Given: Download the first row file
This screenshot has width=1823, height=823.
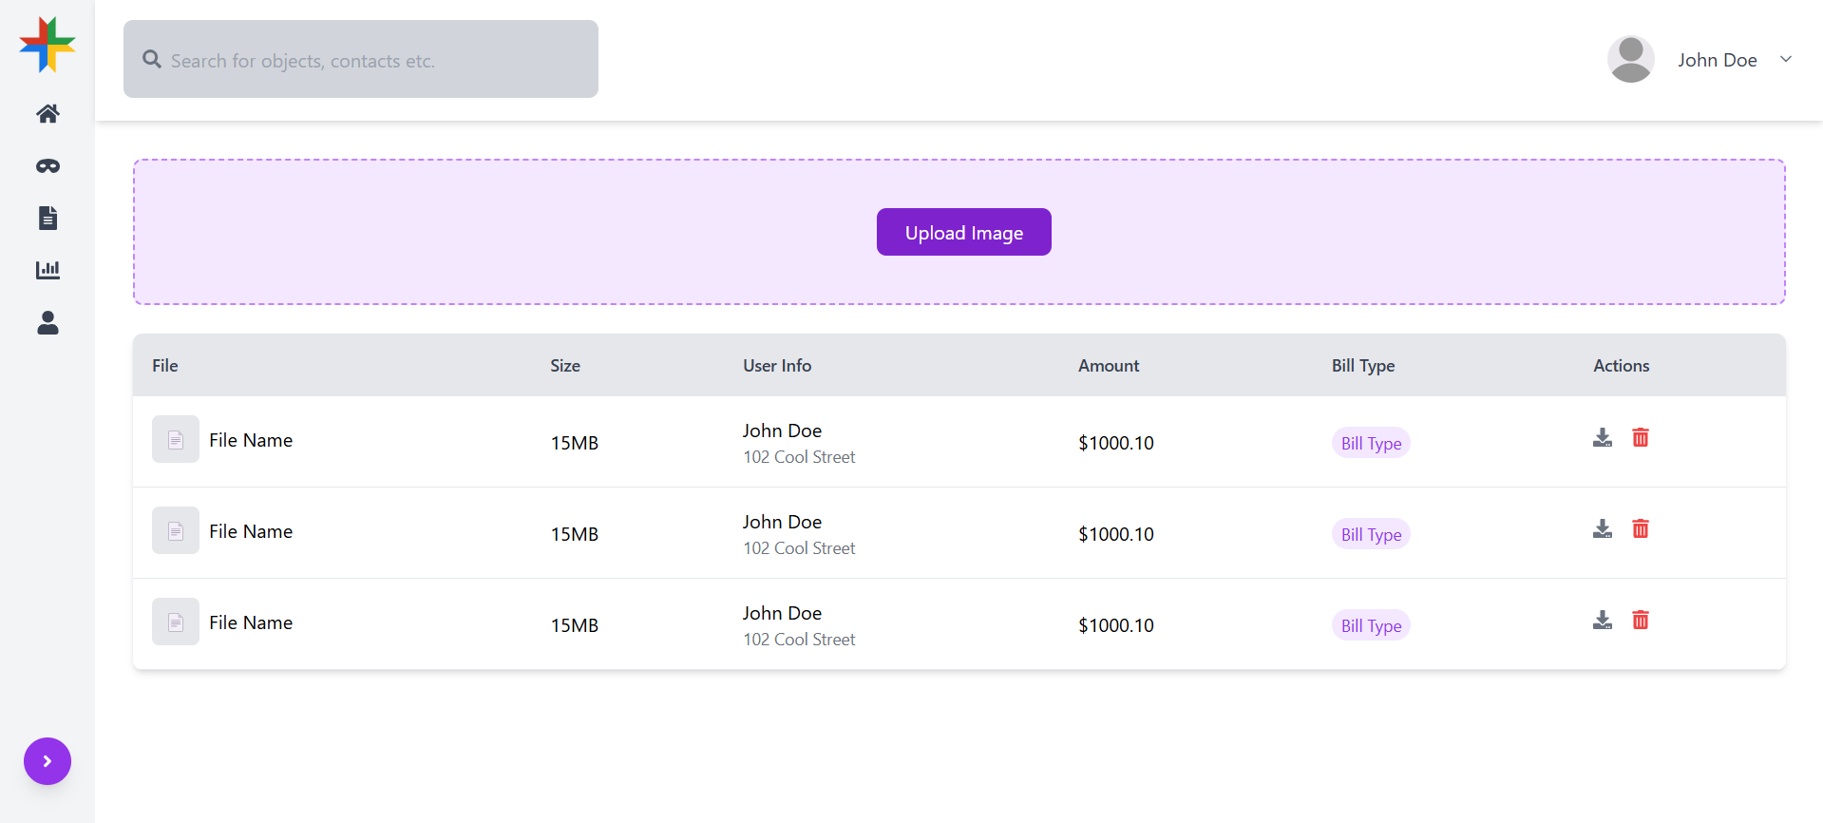Looking at the screenshot, I should point(1602,437).
